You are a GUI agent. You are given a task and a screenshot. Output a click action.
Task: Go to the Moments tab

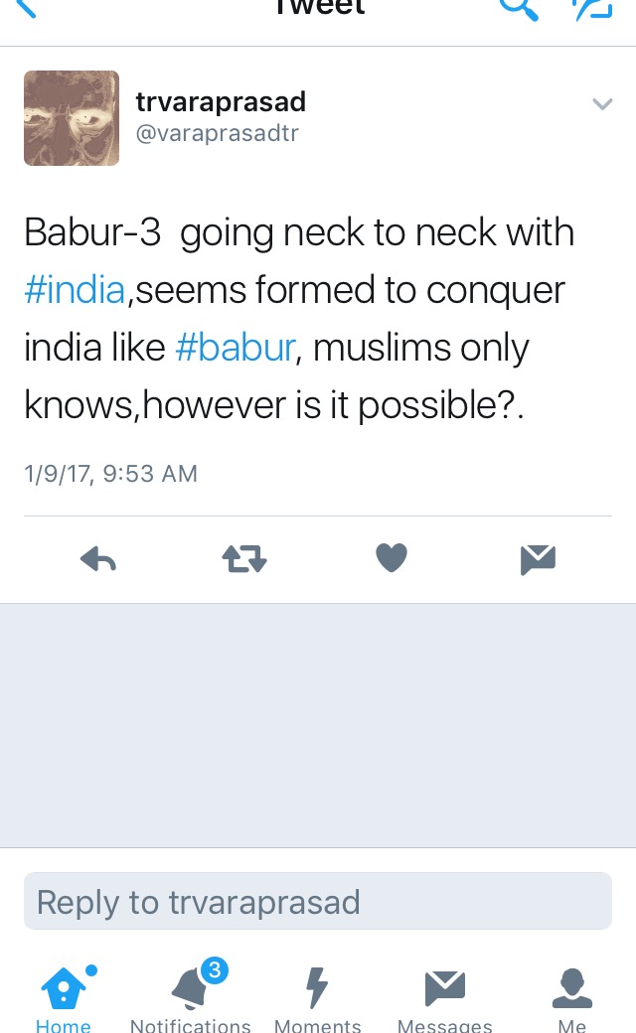(318, 998)
